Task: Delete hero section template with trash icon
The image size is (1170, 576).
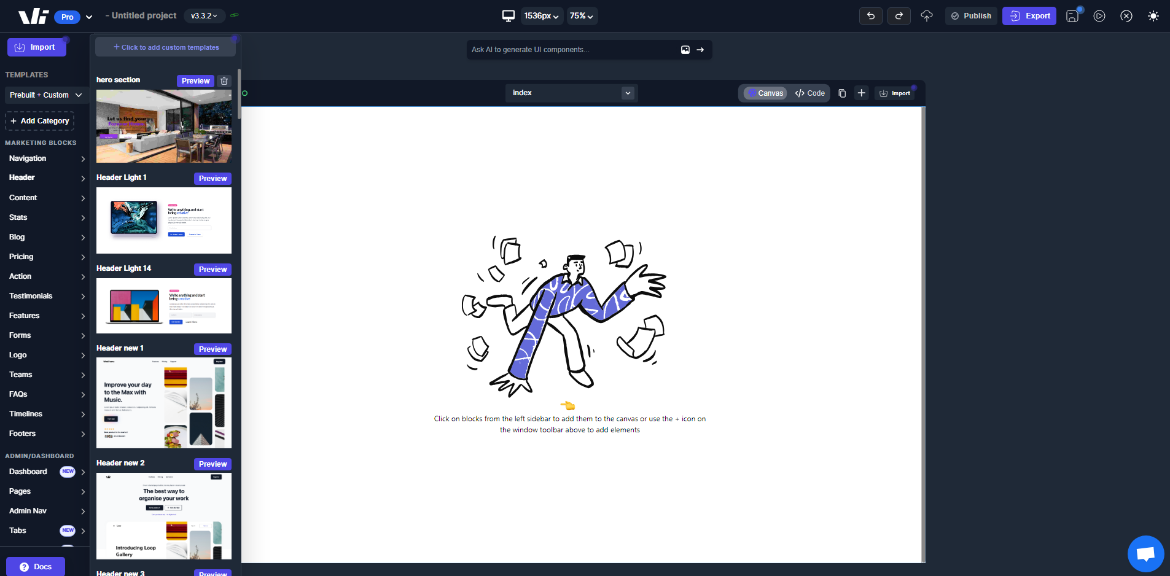Action: pos(224,81)
